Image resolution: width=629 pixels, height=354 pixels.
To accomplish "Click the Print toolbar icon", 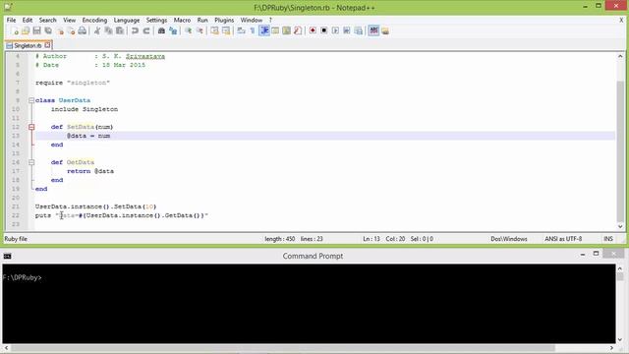I will pyautogui.click(x=83, y=30).
